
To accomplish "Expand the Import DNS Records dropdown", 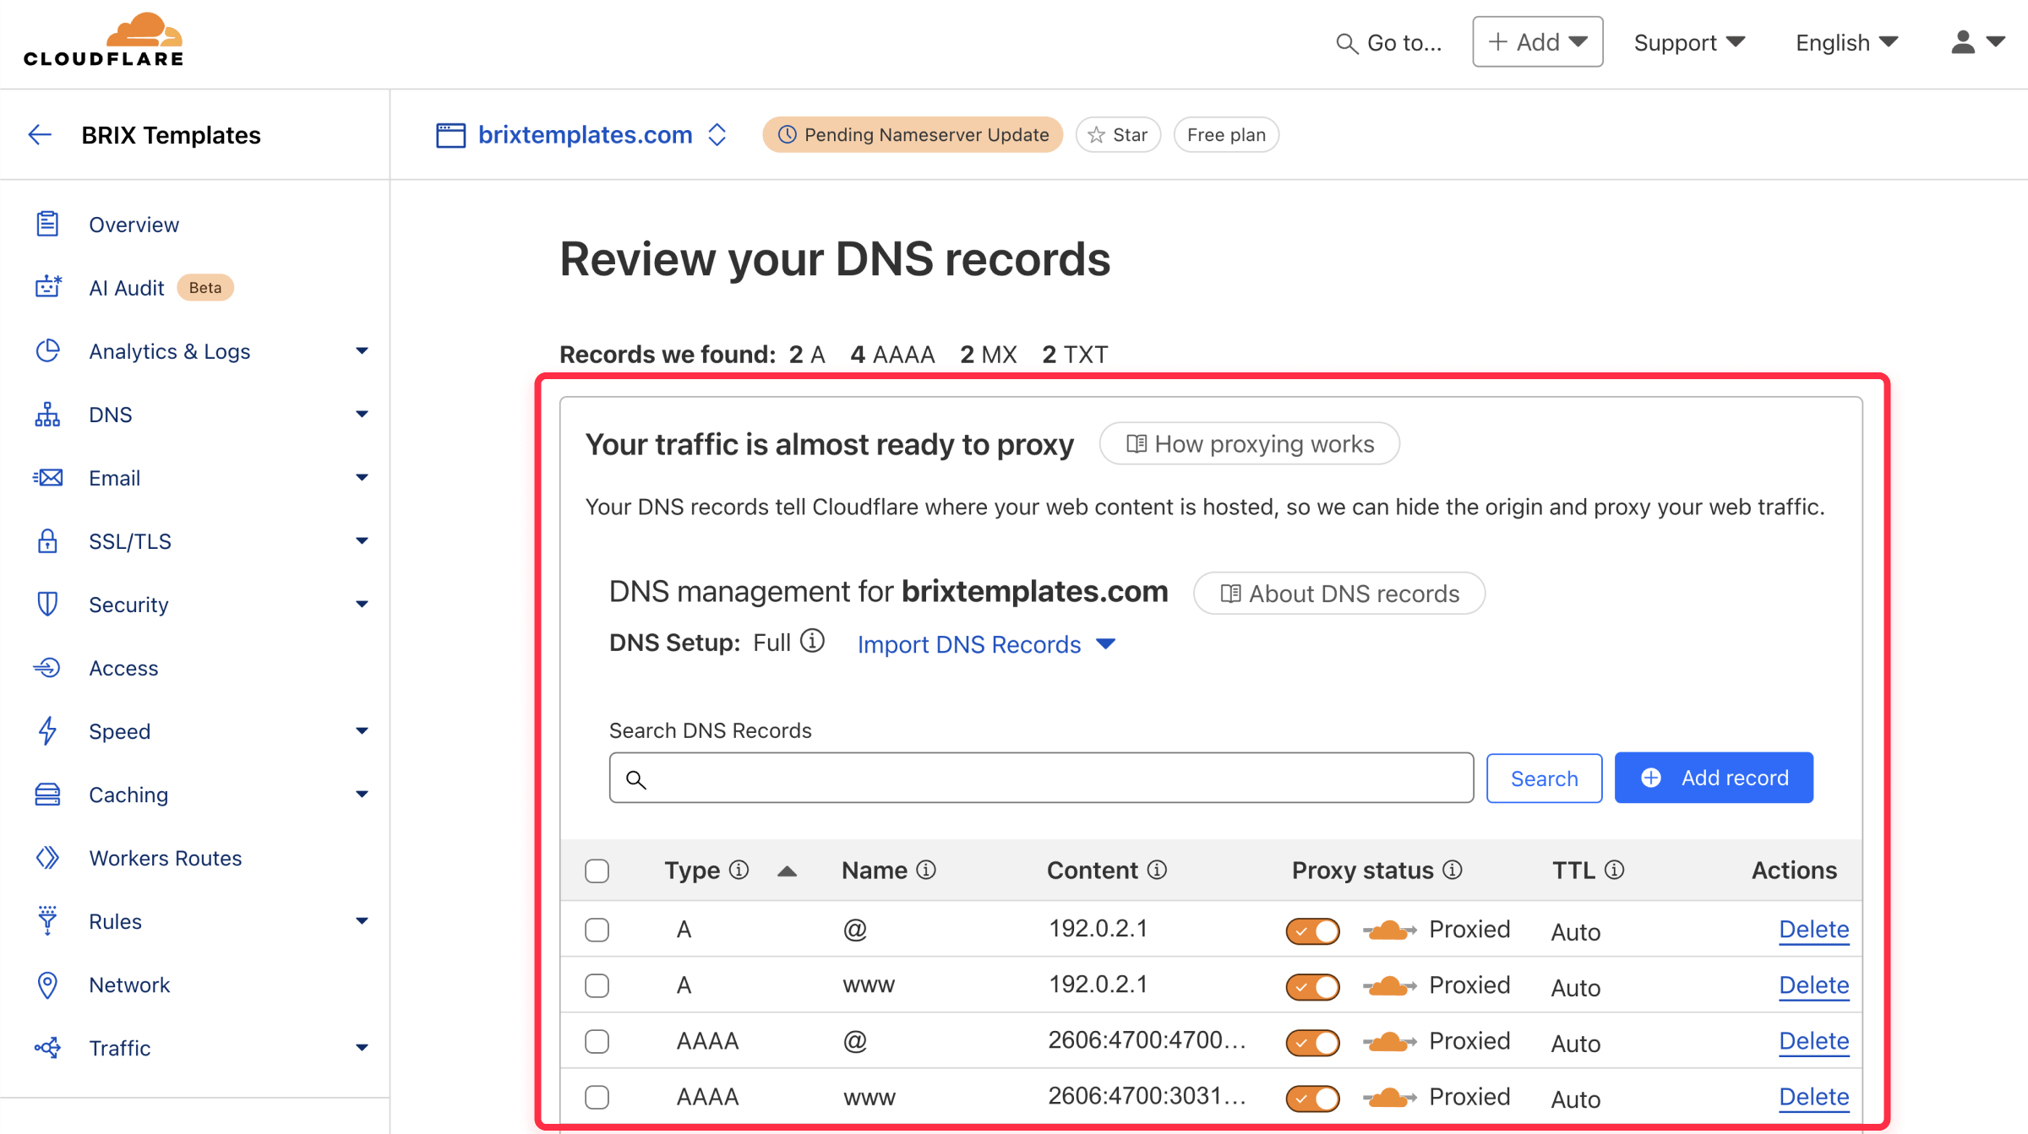I will click(x=986, y=644).
